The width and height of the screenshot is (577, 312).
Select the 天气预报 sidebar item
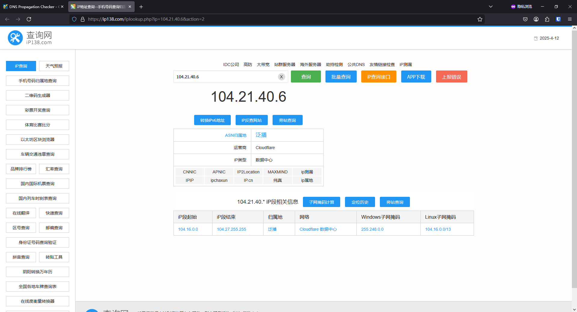coord(54,66)
